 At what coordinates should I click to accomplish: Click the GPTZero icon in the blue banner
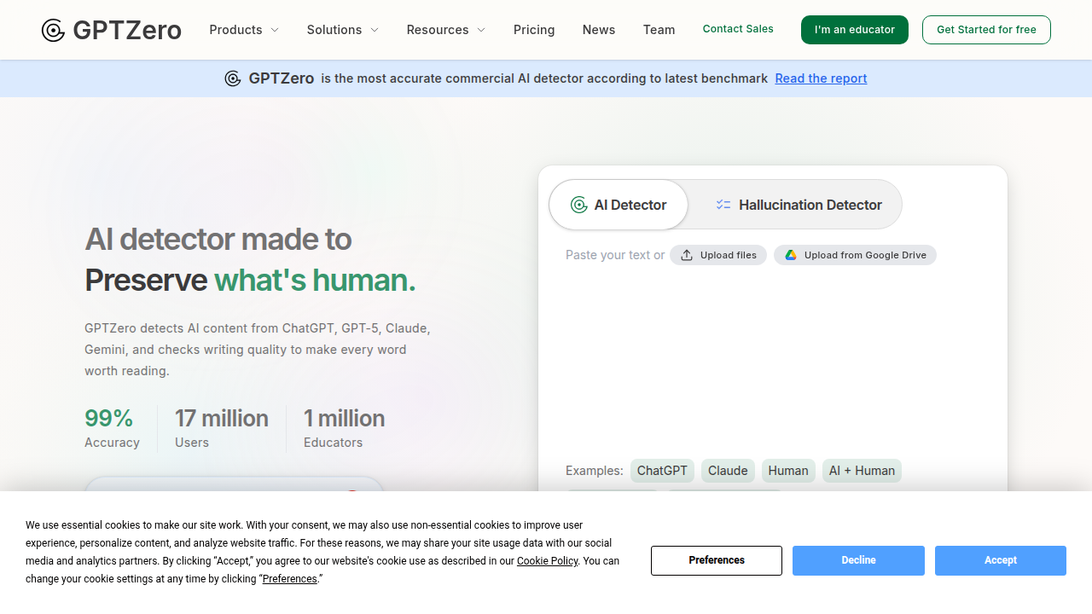233,78
